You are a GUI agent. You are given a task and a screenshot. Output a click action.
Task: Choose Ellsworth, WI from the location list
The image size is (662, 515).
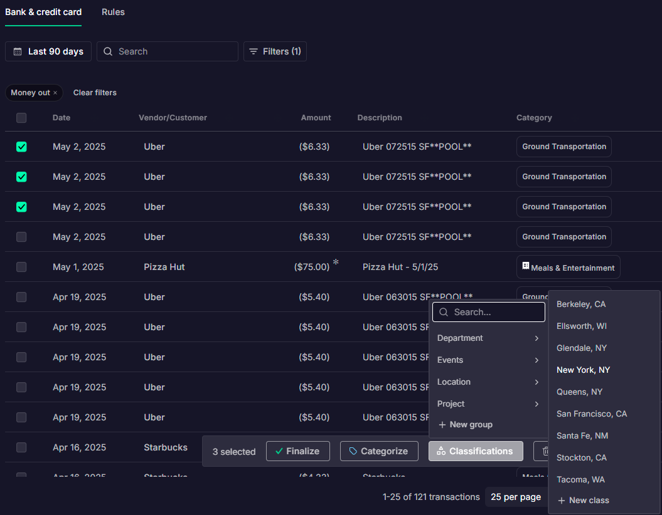click(581, 326)
